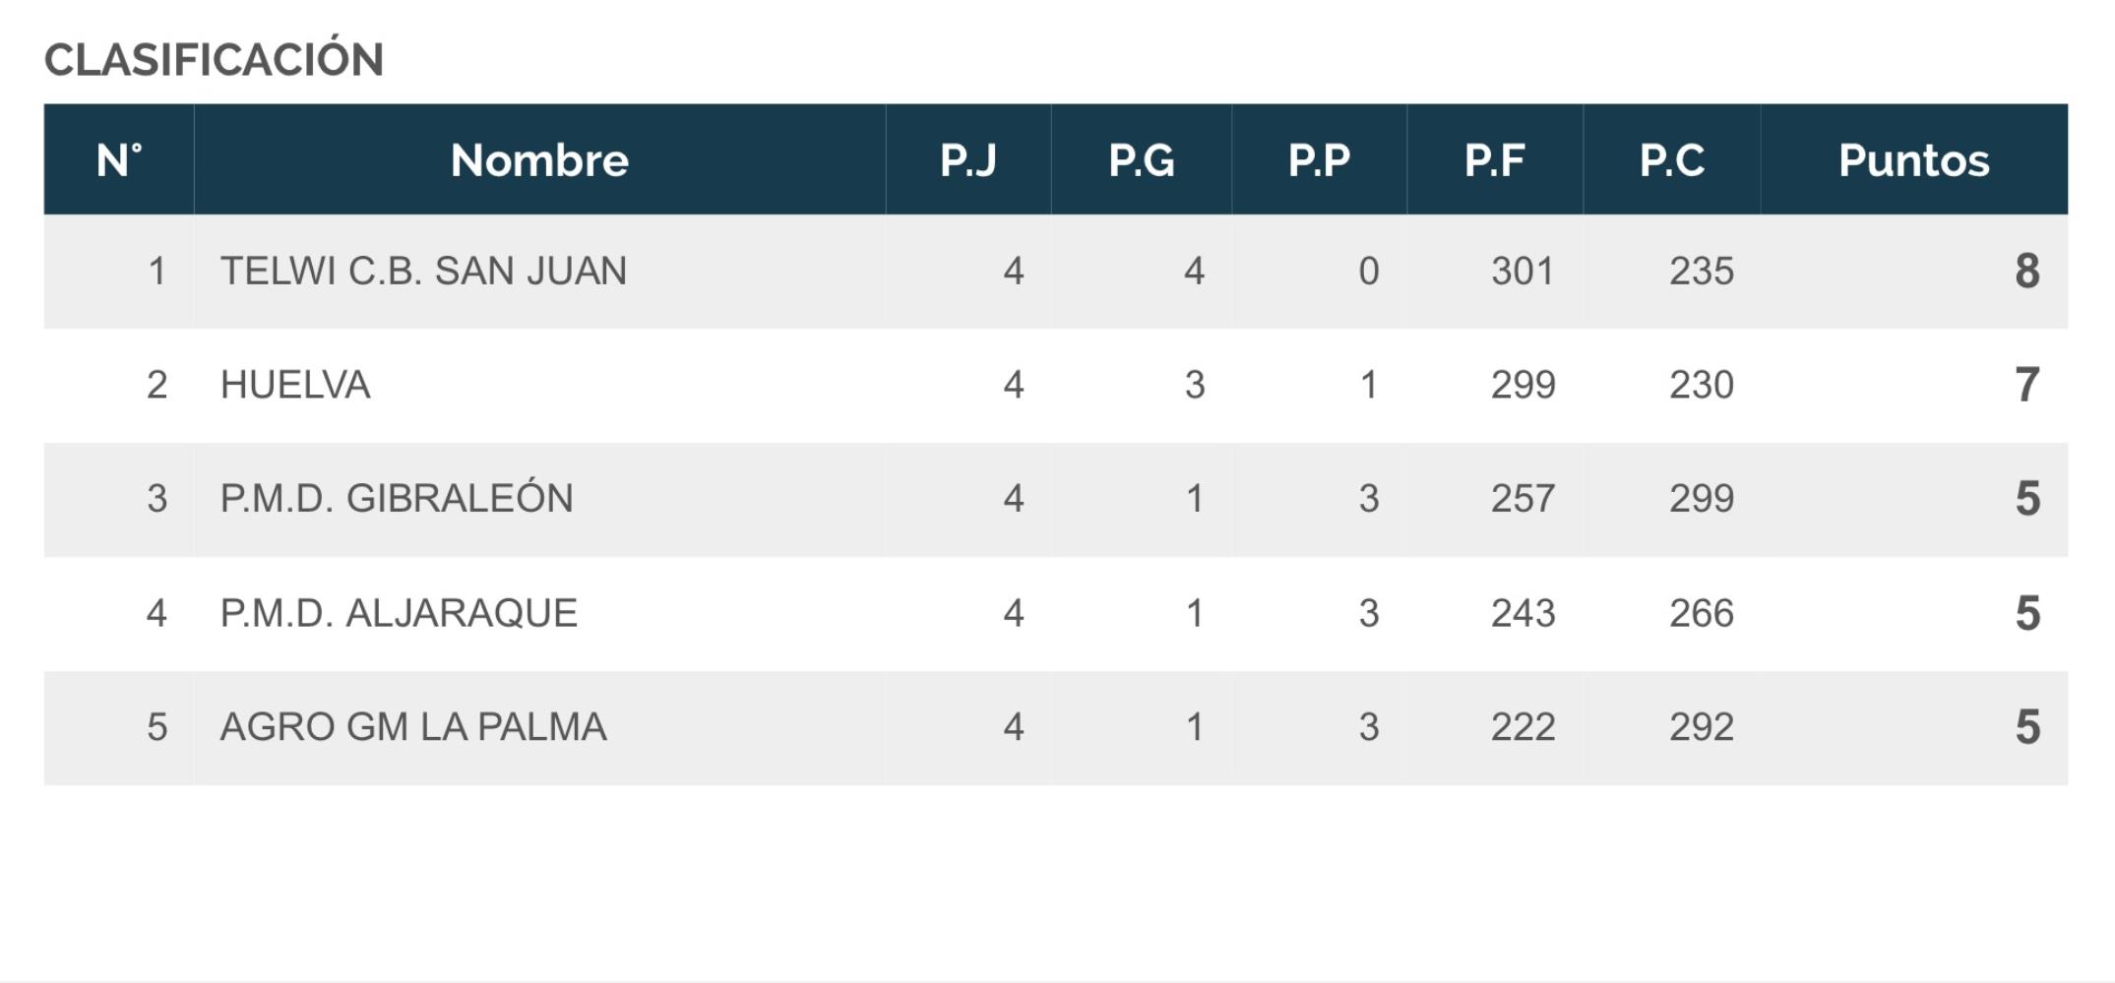Click the P.C column header
Viewport: 2115px width, 983px height.
[1672, 159]
